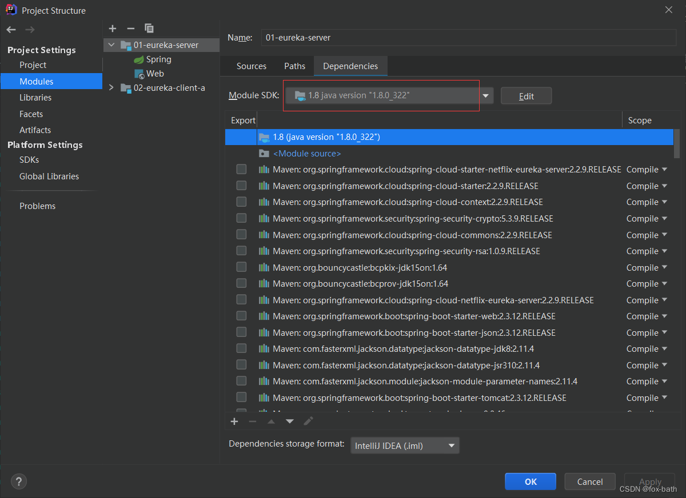Click the help question mark icon

pyautogui.click(x=18, y=481)
